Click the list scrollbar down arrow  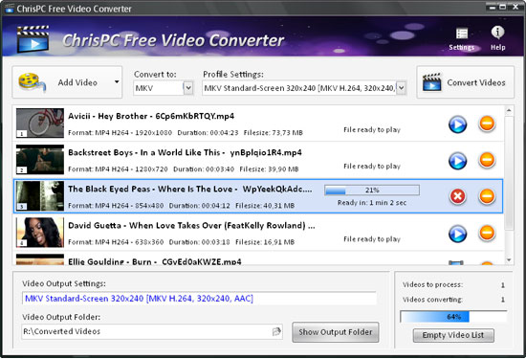pyautogui.click(x=509, y=260)
